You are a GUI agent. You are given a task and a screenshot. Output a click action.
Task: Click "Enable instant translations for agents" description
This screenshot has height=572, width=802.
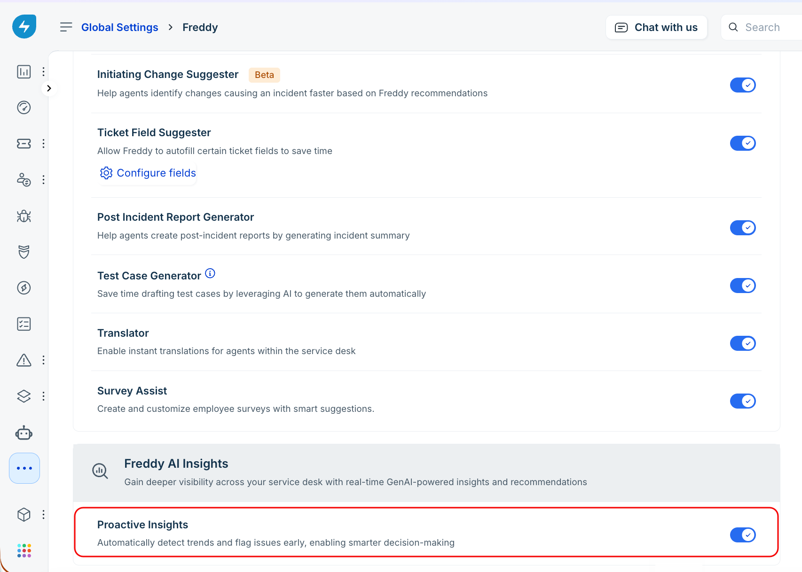227,351
